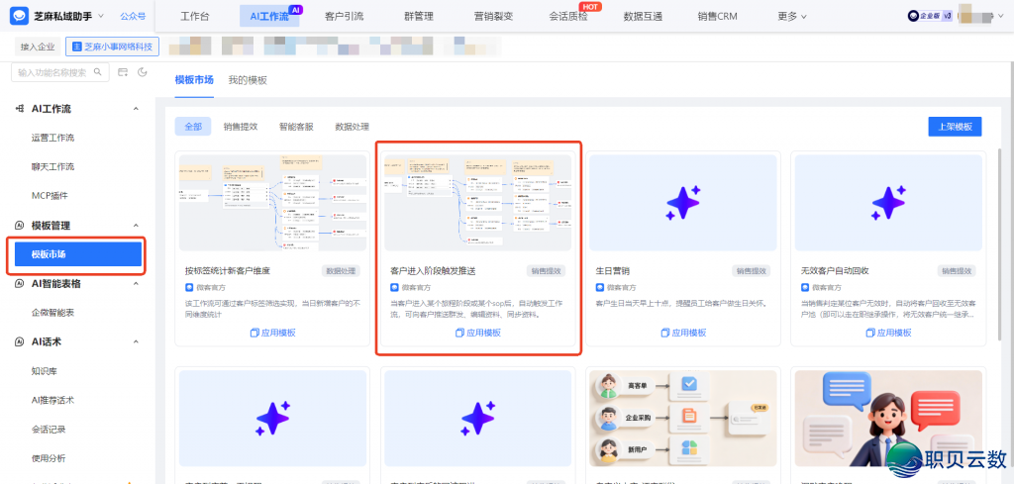Image resolution: width=1014 pixels, height=484 pixels.
Task: Click 应用模板 on 客户进入阶段触发推送 card
Action: tap(478, 333)
